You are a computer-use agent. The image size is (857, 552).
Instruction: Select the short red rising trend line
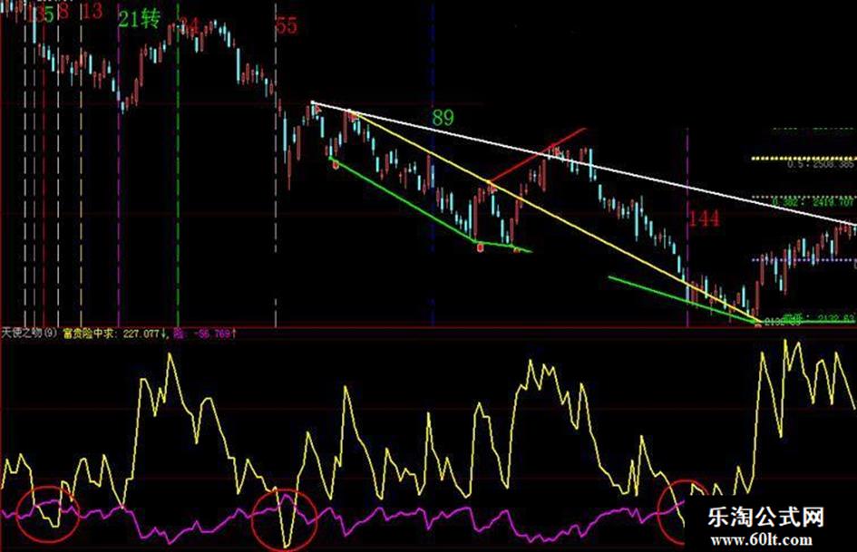point(537,155)
